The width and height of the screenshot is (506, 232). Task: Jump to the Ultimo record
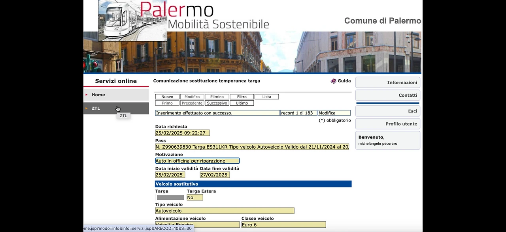point(242,103)
